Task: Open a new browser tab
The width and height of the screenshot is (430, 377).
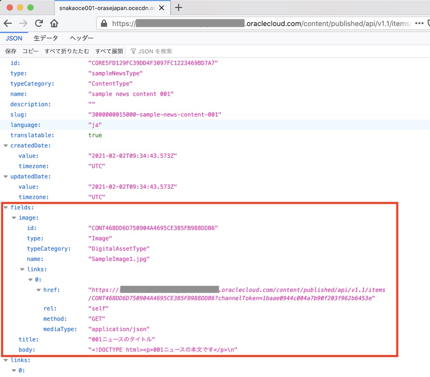Action: [x=178, y=8]
